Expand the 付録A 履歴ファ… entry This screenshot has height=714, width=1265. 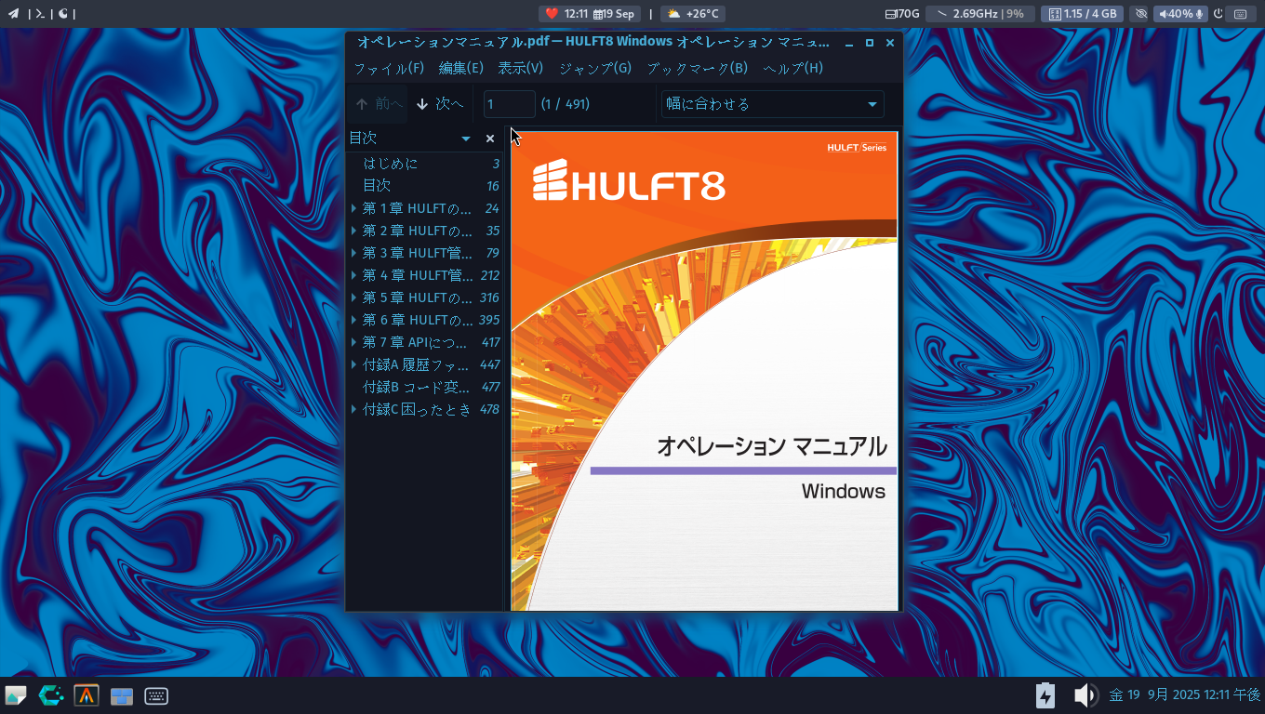pyautogui.click(x=354, y=364)
